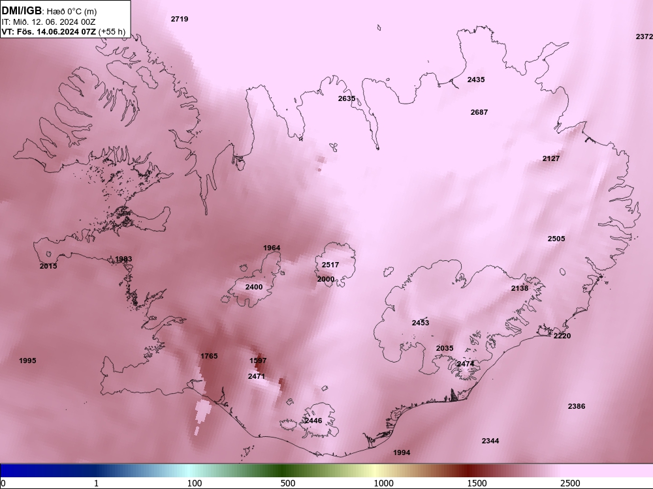This screenshot has height=489, width=653.
Task: Click the DMI/IGB title text
Action: tap(22, 11)
